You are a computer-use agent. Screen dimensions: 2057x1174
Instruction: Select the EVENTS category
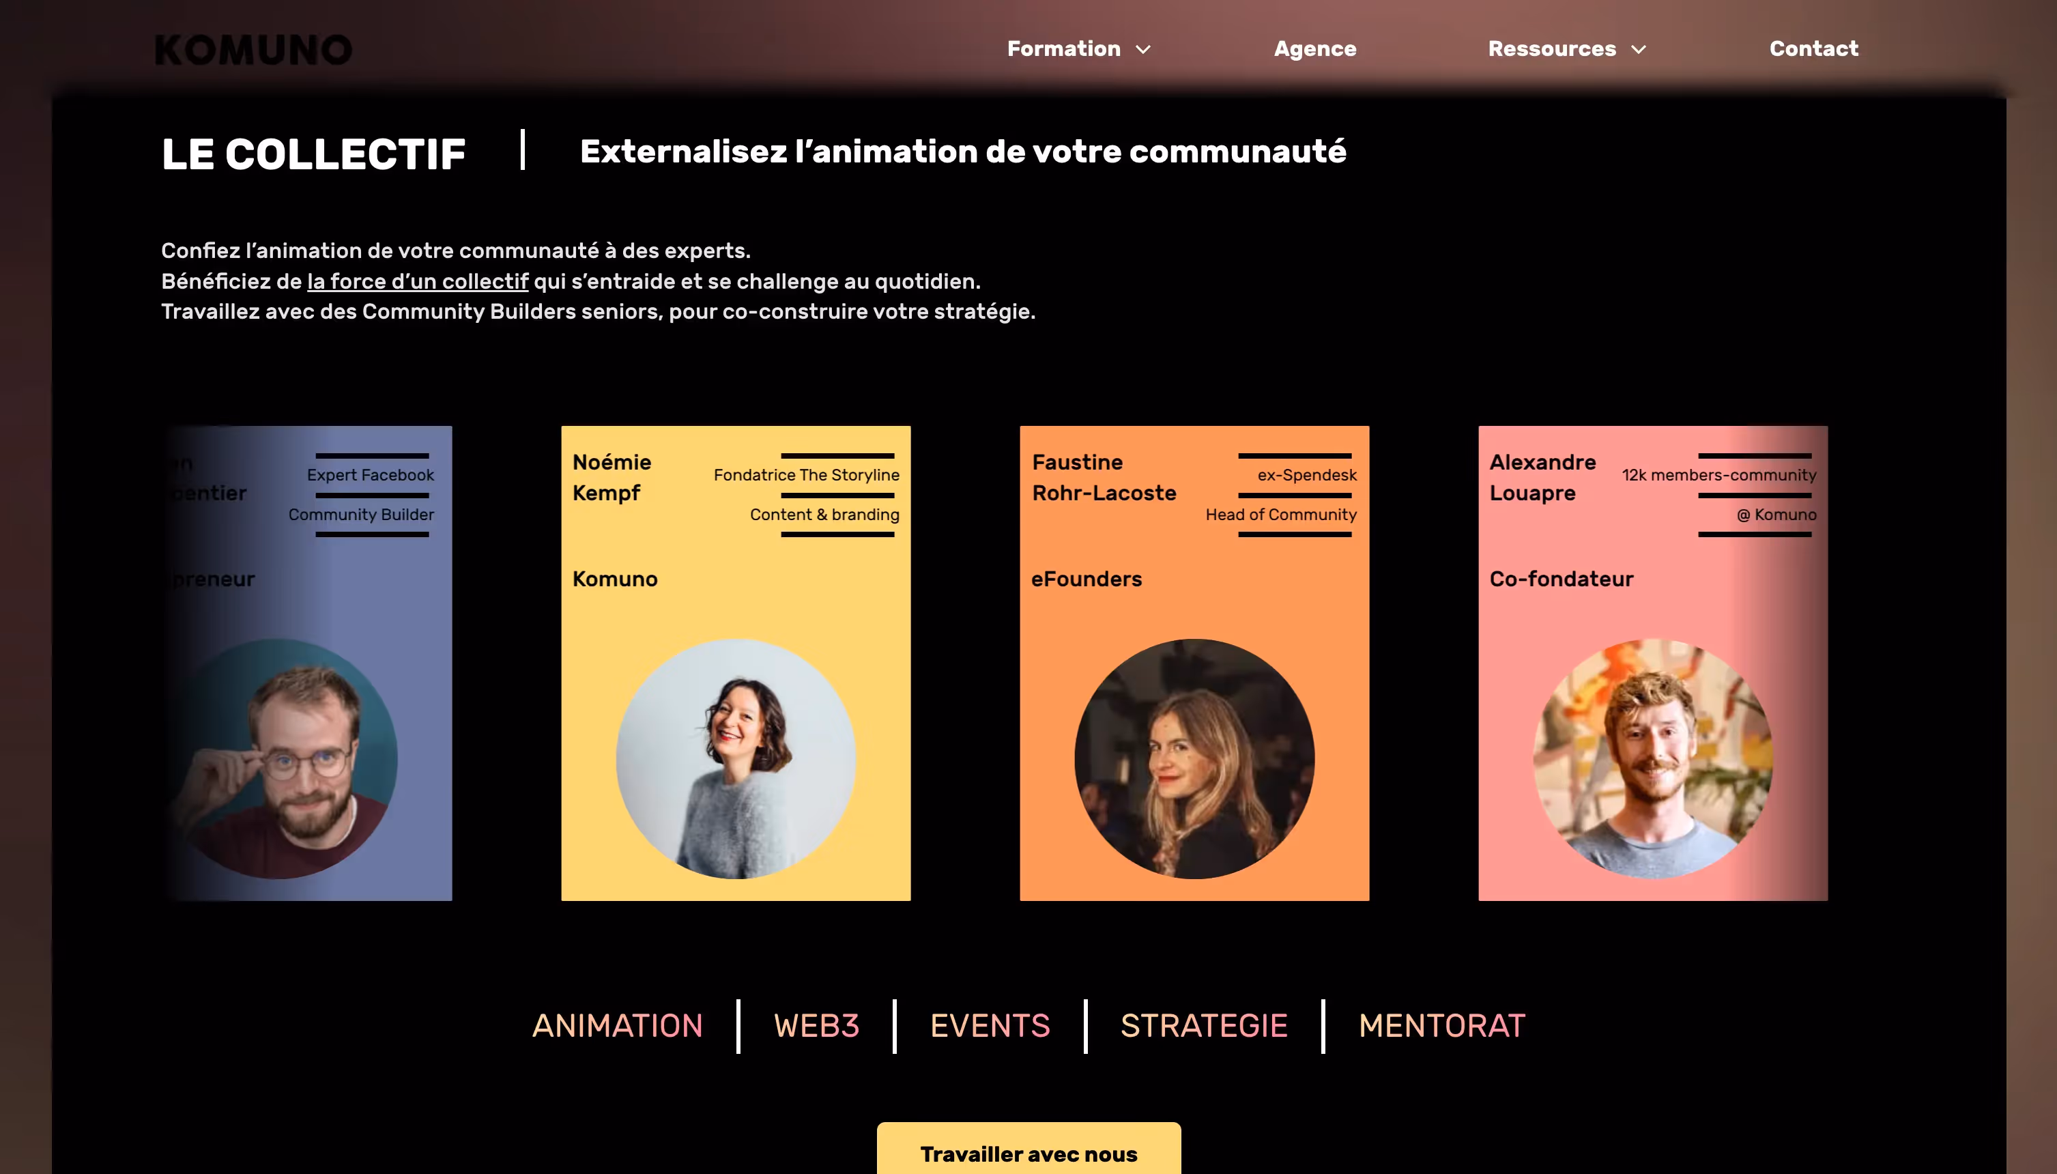tap(989, 1026)
